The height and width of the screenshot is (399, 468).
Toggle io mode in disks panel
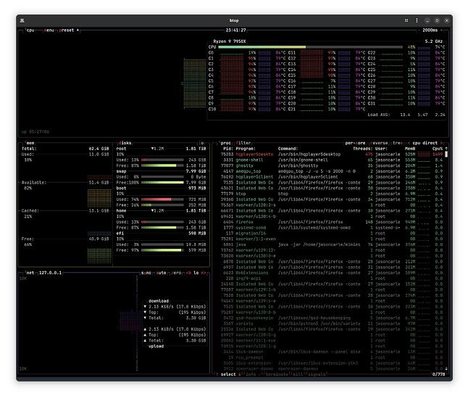[x=201, y=143]
